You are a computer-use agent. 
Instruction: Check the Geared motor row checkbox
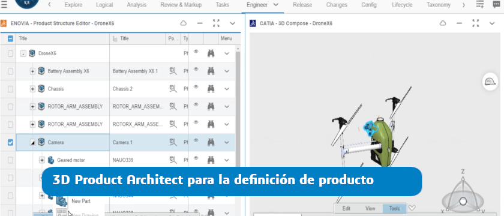pyautogui.click(x=10, y=160)
